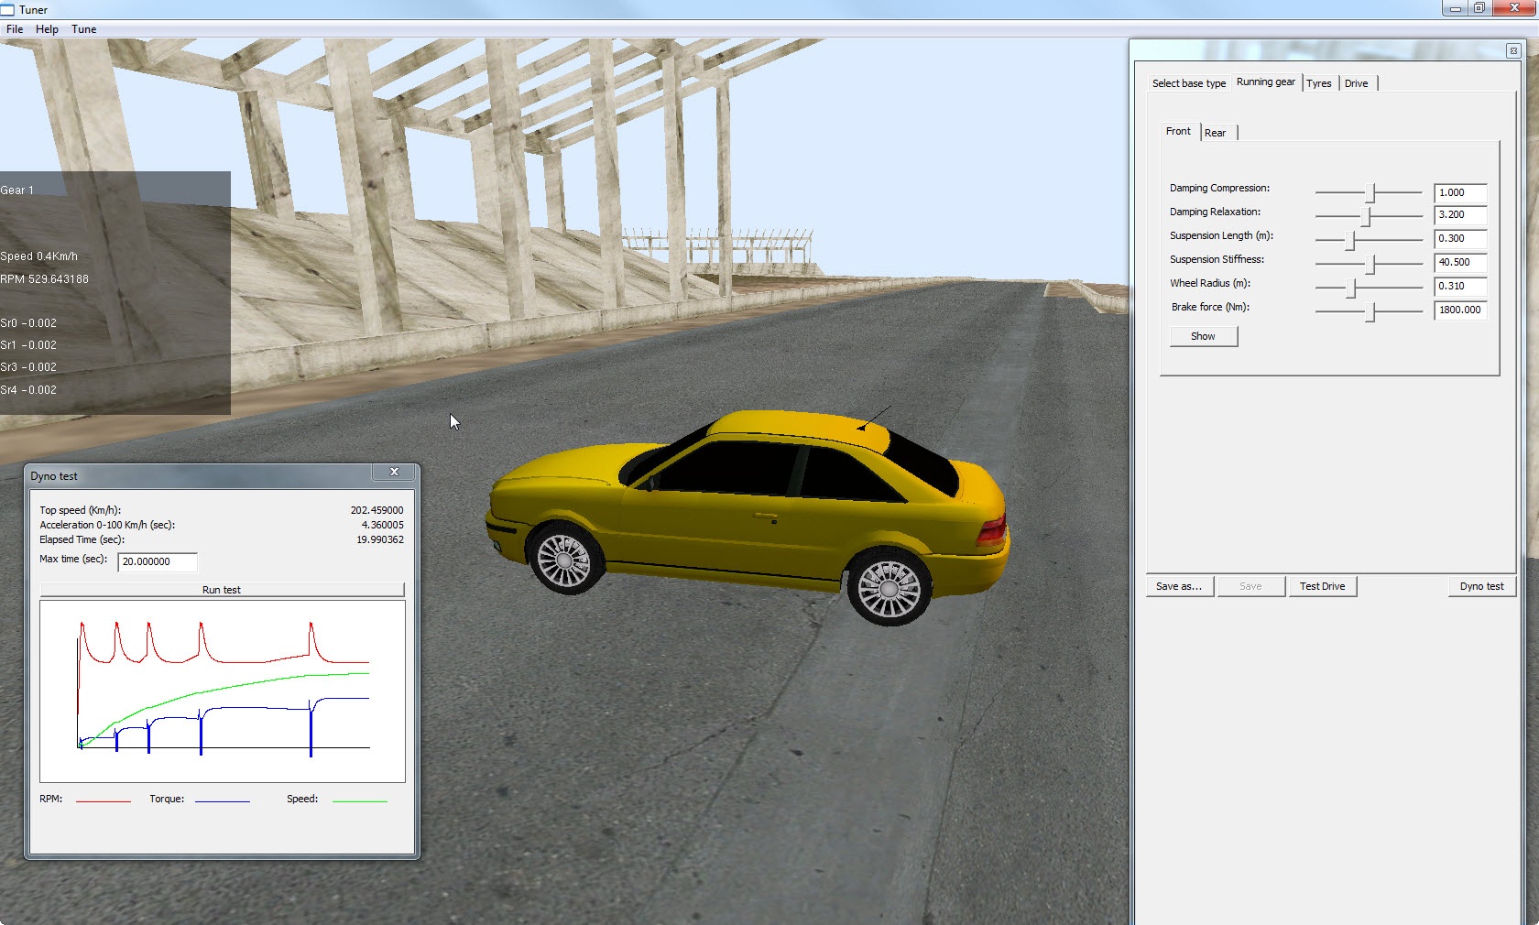Click the Suspension Length slider handle
The height and width of the screenshot is (925, 1539).
point(1349,240)
